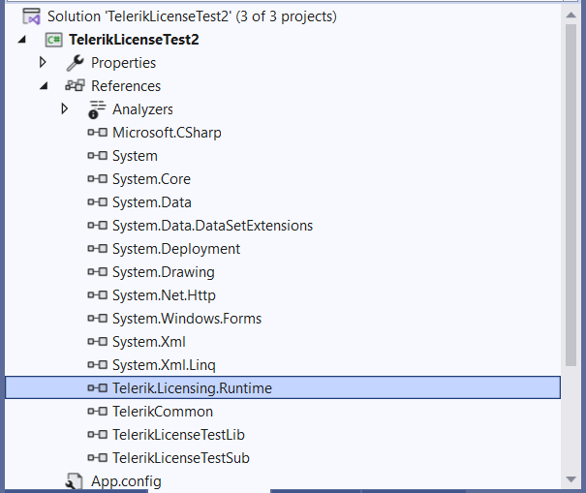Click the References node icon
The width and height of the screenshot is (586, 493).
click(75, 86)
